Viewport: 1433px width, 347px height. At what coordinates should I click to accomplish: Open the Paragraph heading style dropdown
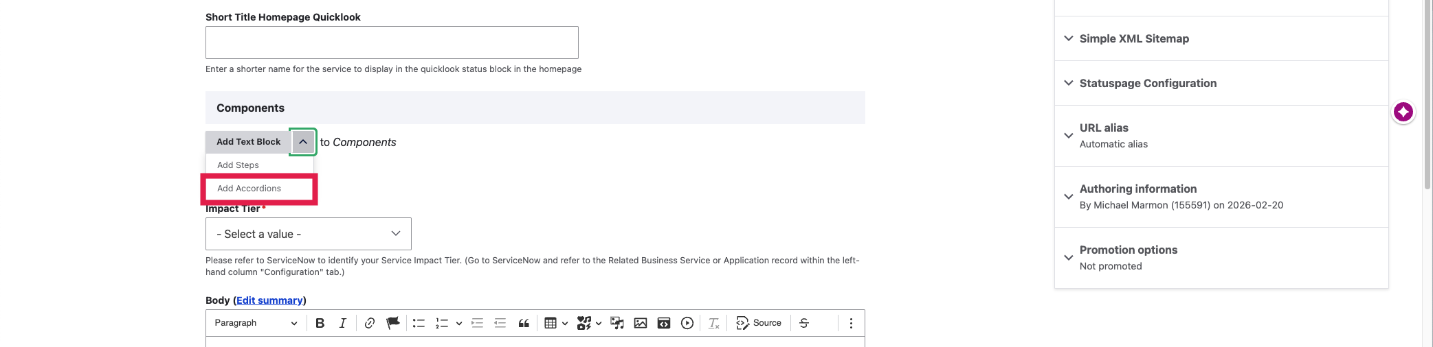[256, 323]
